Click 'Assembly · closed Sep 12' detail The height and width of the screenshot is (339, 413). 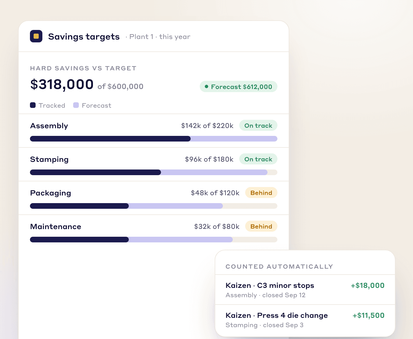[x=266, y=295]
